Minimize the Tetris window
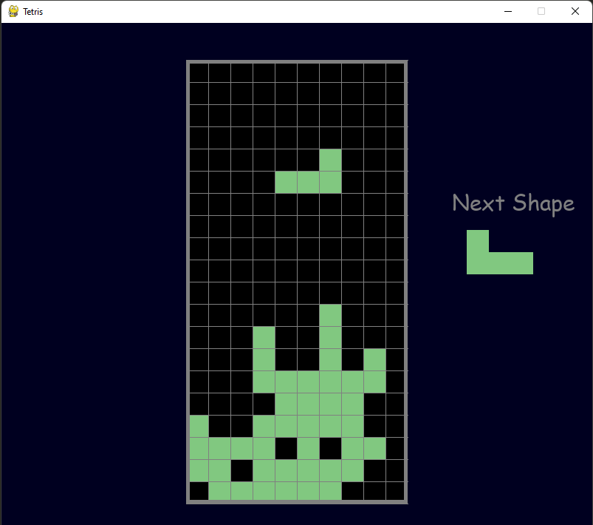The width and height of the screenshot is (593, 525). [508, 11]
